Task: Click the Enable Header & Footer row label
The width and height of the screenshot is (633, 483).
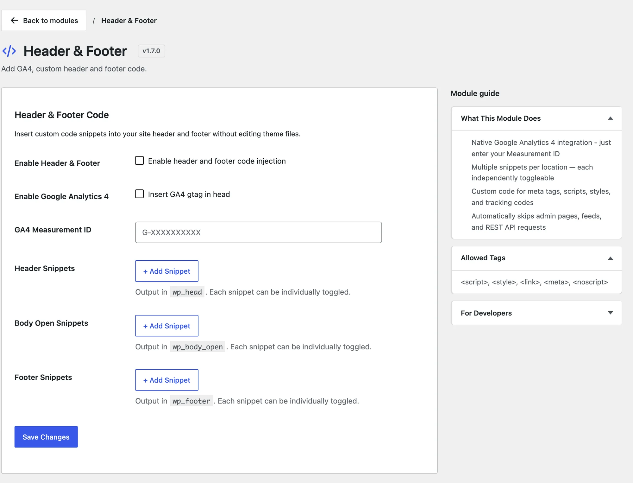Action: point(57,163)
